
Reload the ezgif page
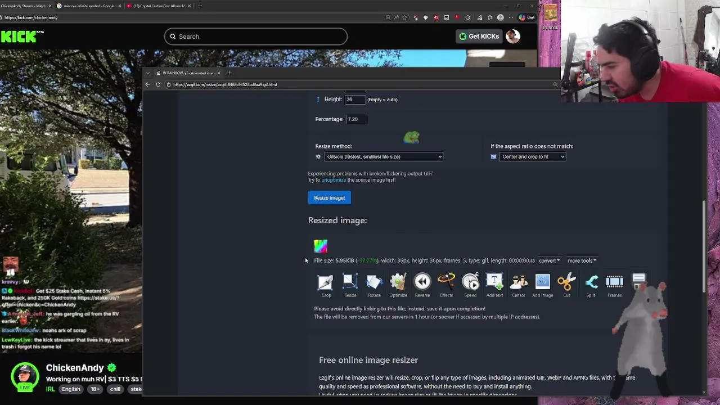click(158, 84)
